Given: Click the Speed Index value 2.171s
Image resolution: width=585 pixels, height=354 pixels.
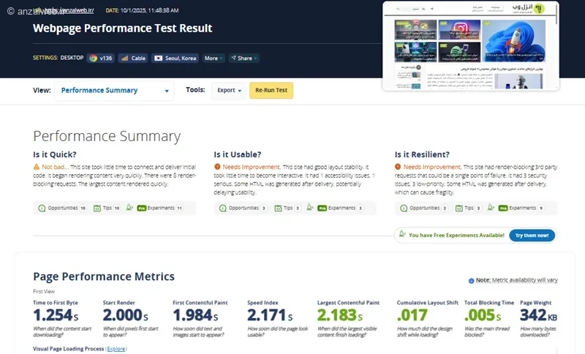Looking at the screenshot, I should tap(270, 315).
